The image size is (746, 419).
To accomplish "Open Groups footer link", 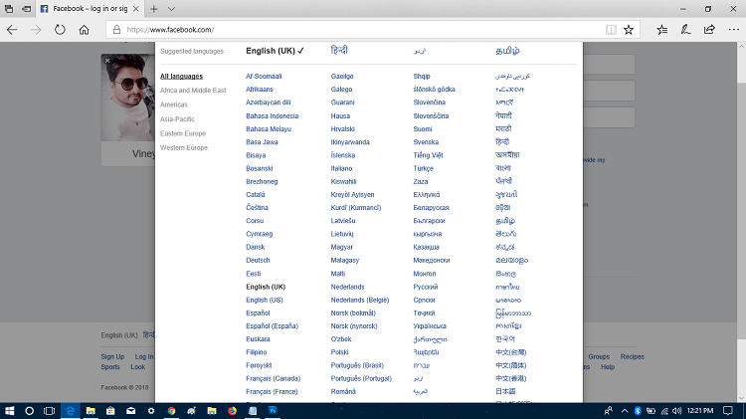I will 599,356.
